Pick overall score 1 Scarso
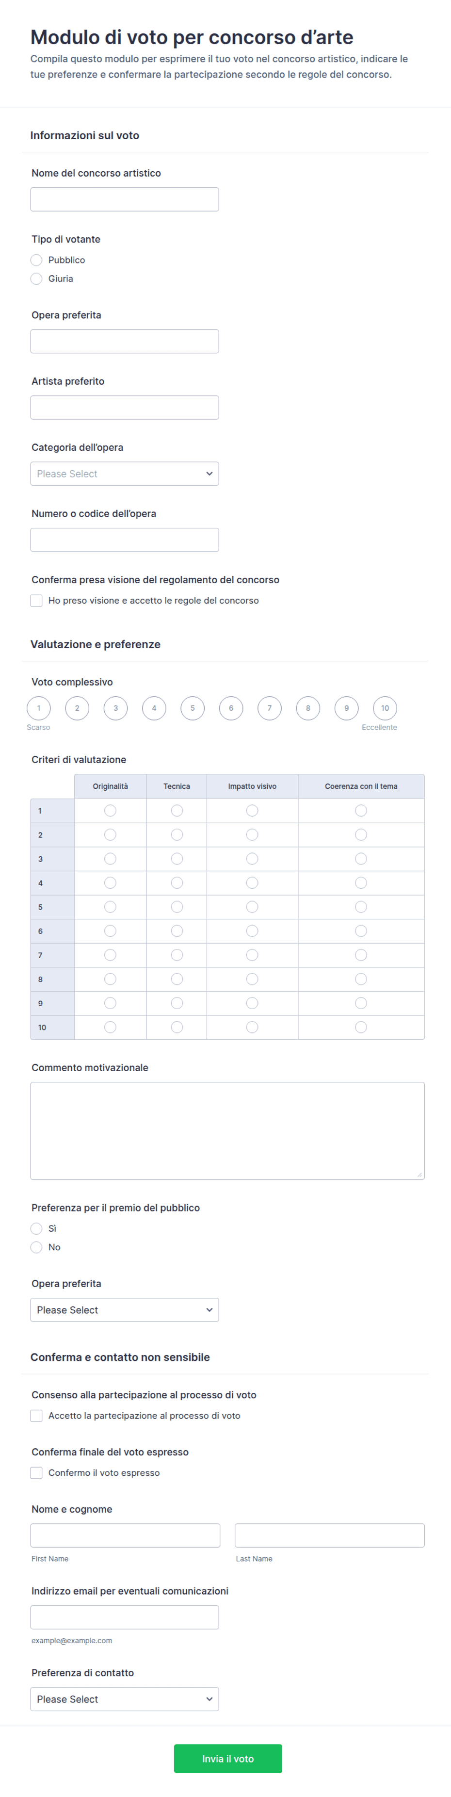This screenshot has height=1797, width=451. (x=39, y=708)
